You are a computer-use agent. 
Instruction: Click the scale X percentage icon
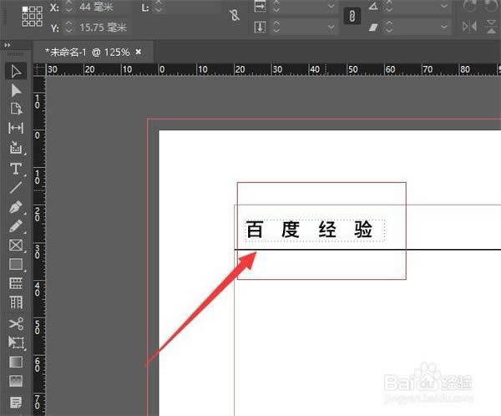(x=260, y=6)
